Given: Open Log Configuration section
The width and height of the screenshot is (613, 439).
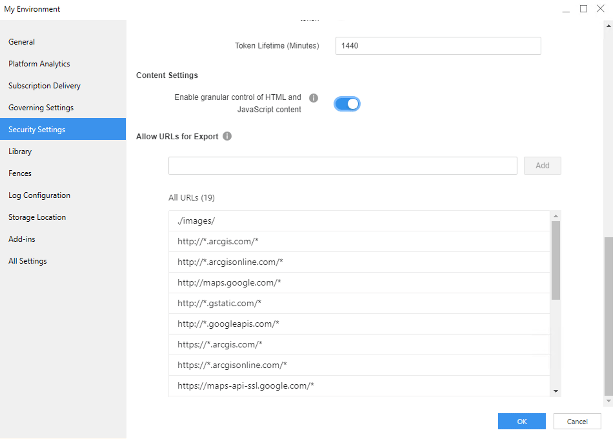Looking at the screenshot, I should point(39,195).
